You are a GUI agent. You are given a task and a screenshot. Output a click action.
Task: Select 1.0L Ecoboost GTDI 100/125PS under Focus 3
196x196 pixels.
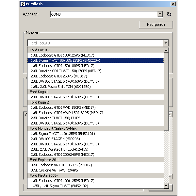click(95, 55)
